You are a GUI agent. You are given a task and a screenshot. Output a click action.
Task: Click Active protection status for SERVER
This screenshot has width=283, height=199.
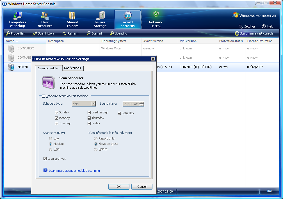[223, 67]
